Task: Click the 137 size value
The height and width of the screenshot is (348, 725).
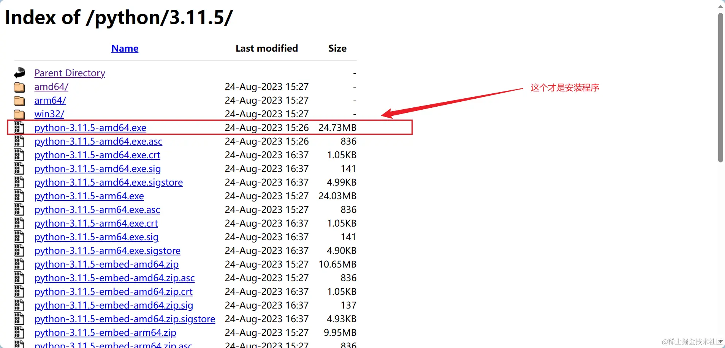Action: tap(348, 305)
